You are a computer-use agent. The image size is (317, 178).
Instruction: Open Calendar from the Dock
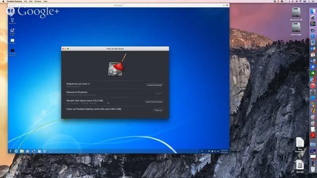click(313, 55)
